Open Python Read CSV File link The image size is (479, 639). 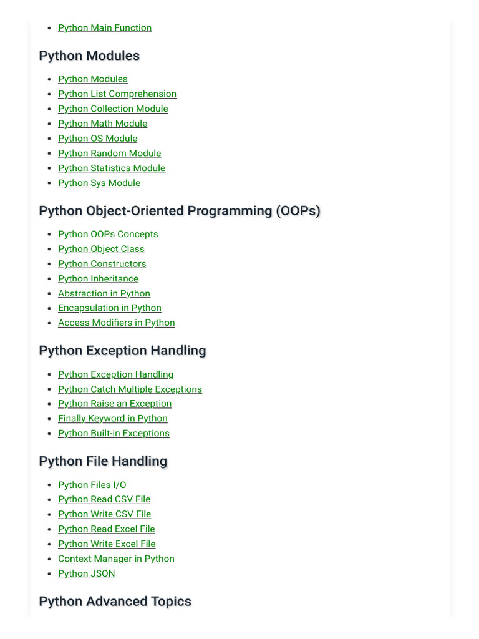point(104,499)
